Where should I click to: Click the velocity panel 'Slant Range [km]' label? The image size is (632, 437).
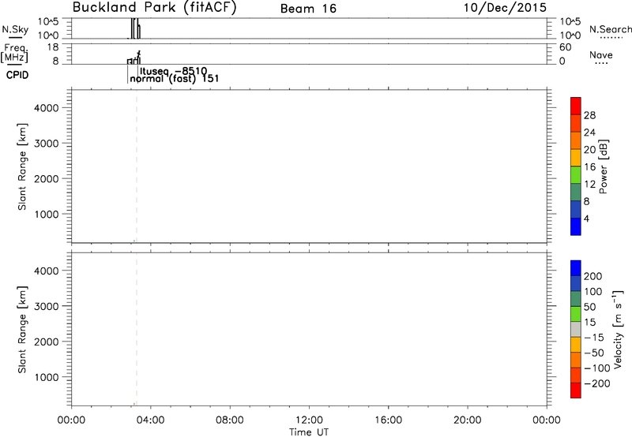pos(22,330)
